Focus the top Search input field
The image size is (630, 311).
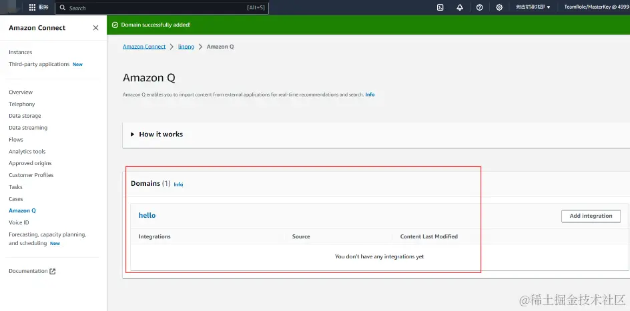pos(162,7)
